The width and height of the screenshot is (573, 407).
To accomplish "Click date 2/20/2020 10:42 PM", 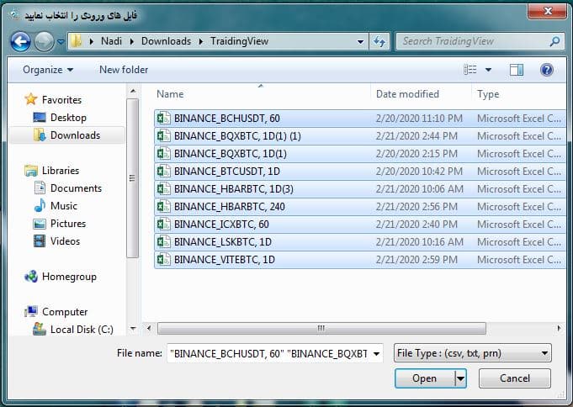I will 419,172.
